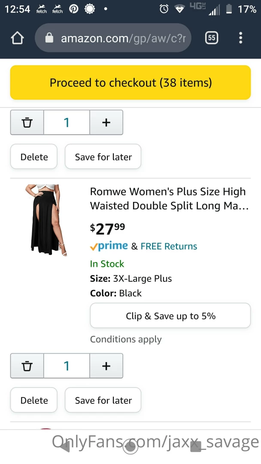Increase Romwe skirt quantity with plus button

pos(106,366)
